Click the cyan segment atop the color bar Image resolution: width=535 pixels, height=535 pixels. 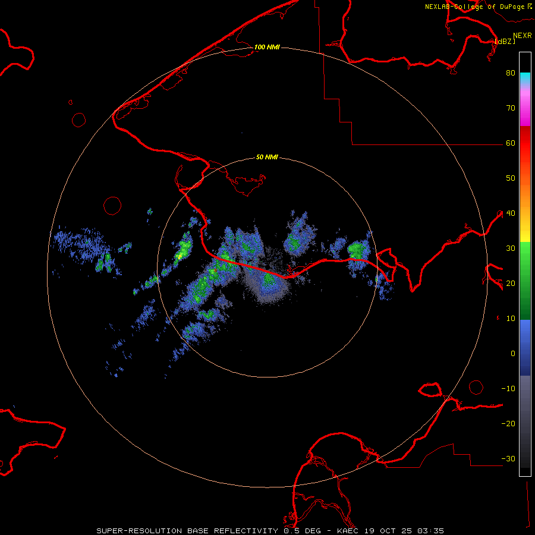pyautogui.click(x=525, y=79)
